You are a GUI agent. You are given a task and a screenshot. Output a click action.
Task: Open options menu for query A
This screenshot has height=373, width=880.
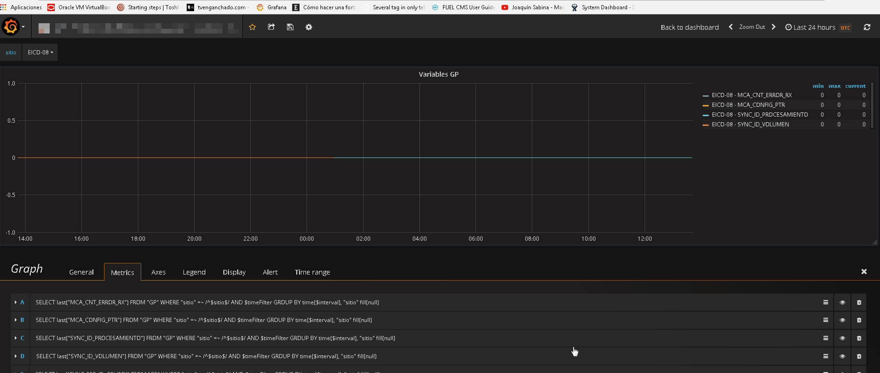(x=826, y=302)
